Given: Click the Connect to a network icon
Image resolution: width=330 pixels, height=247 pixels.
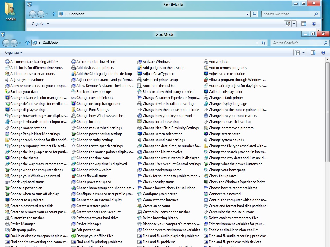Looking at the screenshot, I should click(206, 194).
